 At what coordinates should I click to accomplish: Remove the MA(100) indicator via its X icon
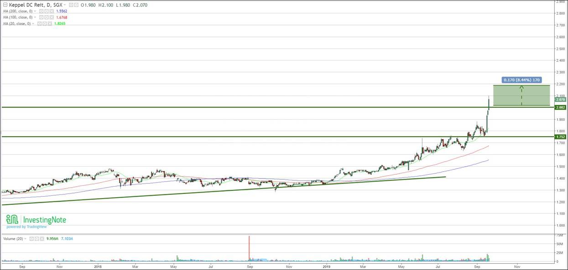point(52,17)
